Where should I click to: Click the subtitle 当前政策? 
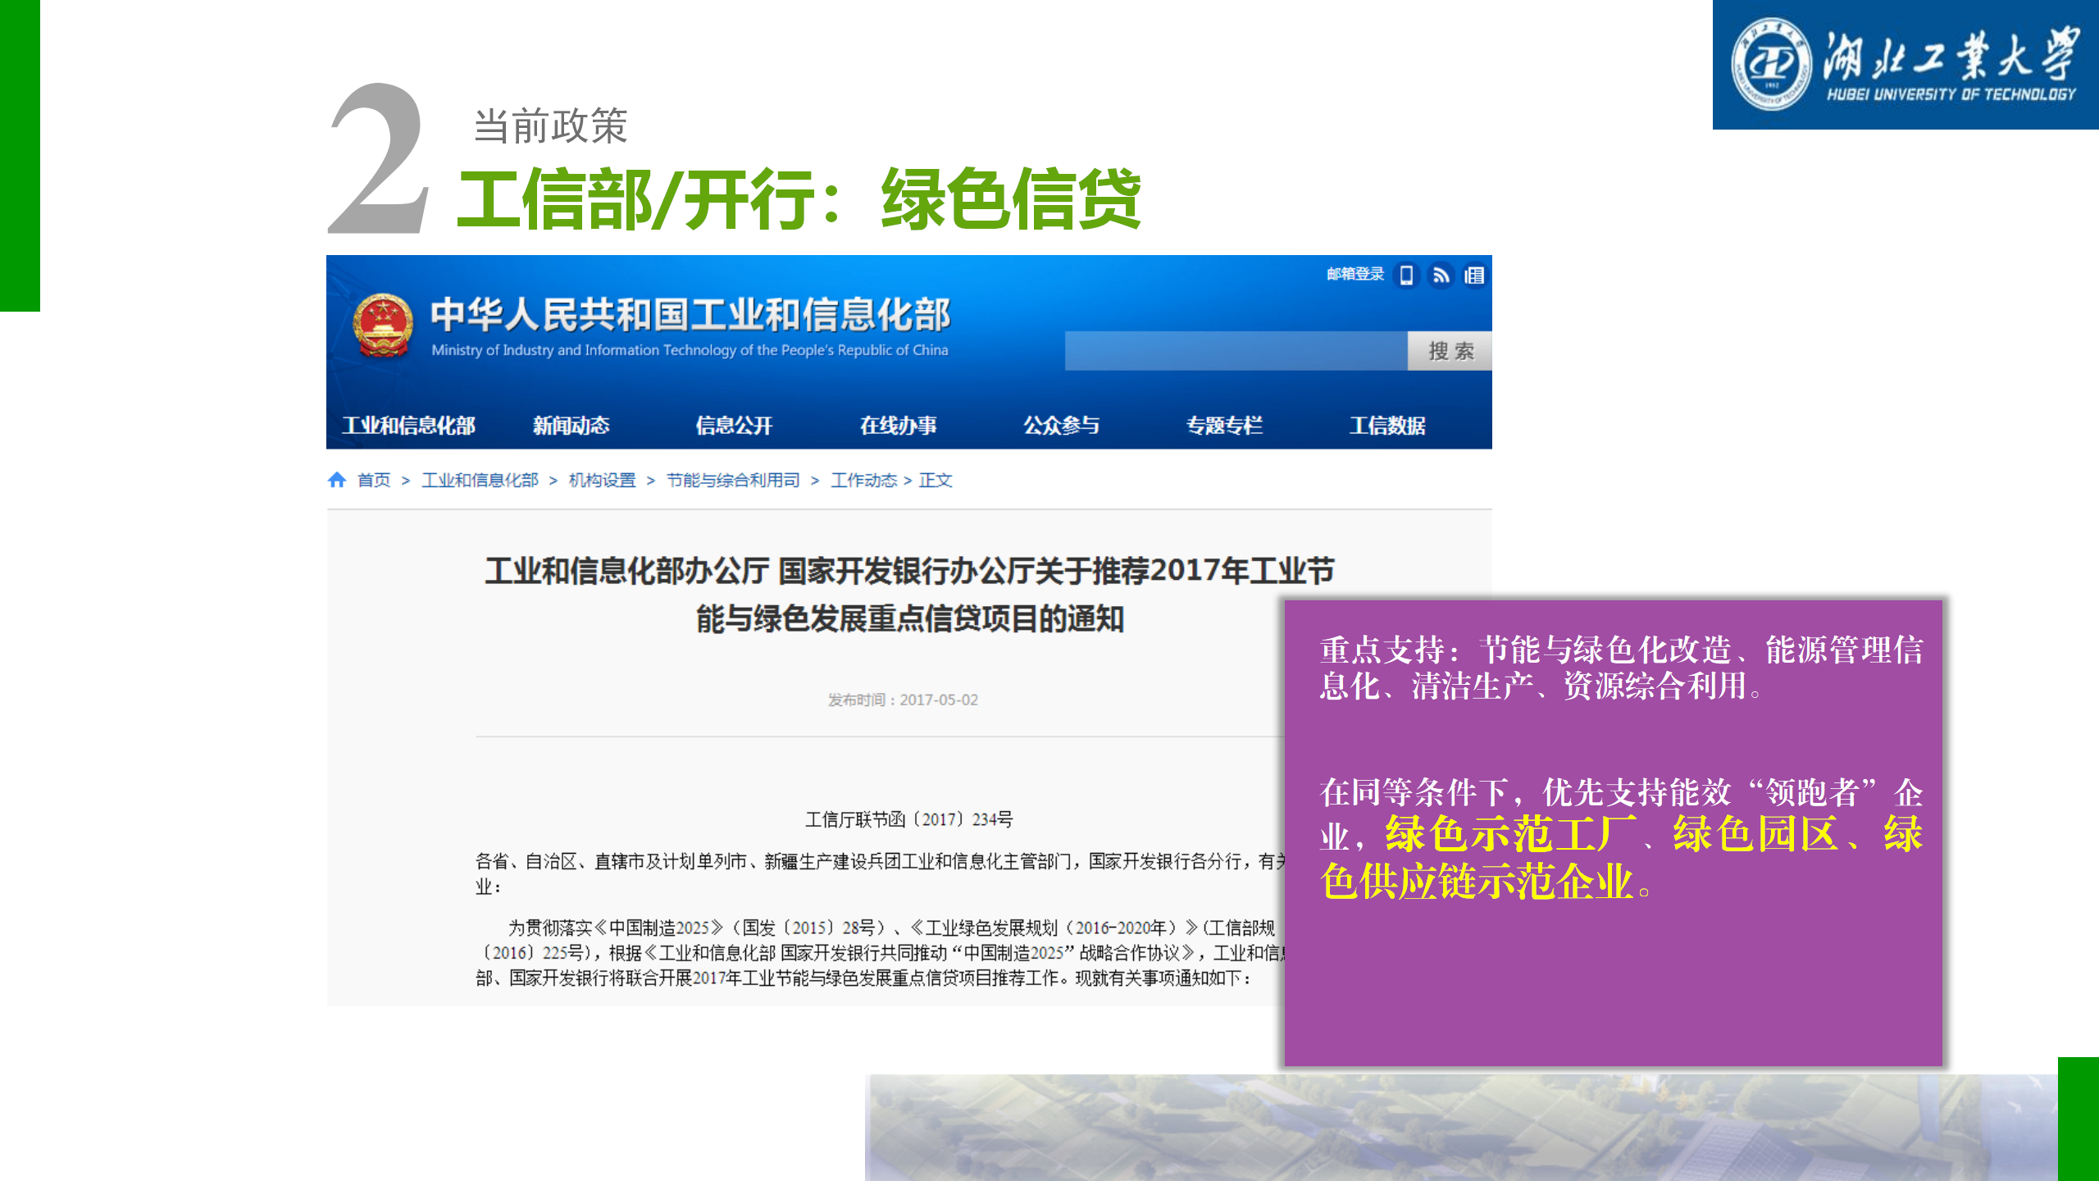(x=550, y=126)
